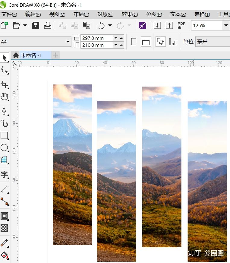The height and width of the screenshot is (263, 230).
Task: Click the Import icon
Action: pos(157,25)
